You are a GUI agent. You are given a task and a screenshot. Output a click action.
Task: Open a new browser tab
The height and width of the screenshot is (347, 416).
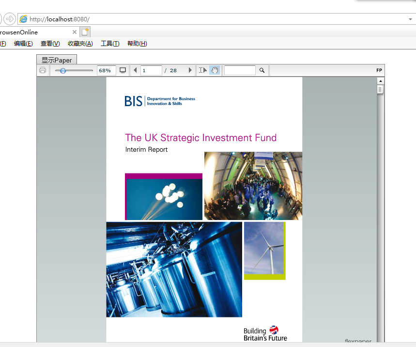coord(85,32)
